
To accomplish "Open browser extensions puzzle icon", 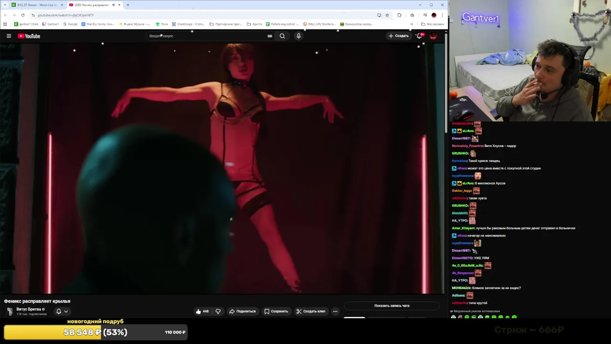I will pyautogui.click(x=399, y=15).
